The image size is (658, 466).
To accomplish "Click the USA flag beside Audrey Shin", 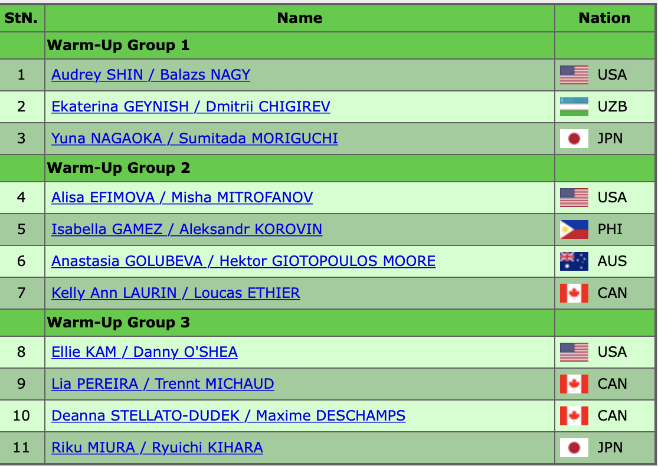I will coord(574,75).
